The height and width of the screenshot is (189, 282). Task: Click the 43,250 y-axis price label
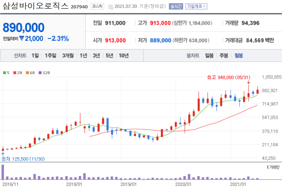point(269,158)
